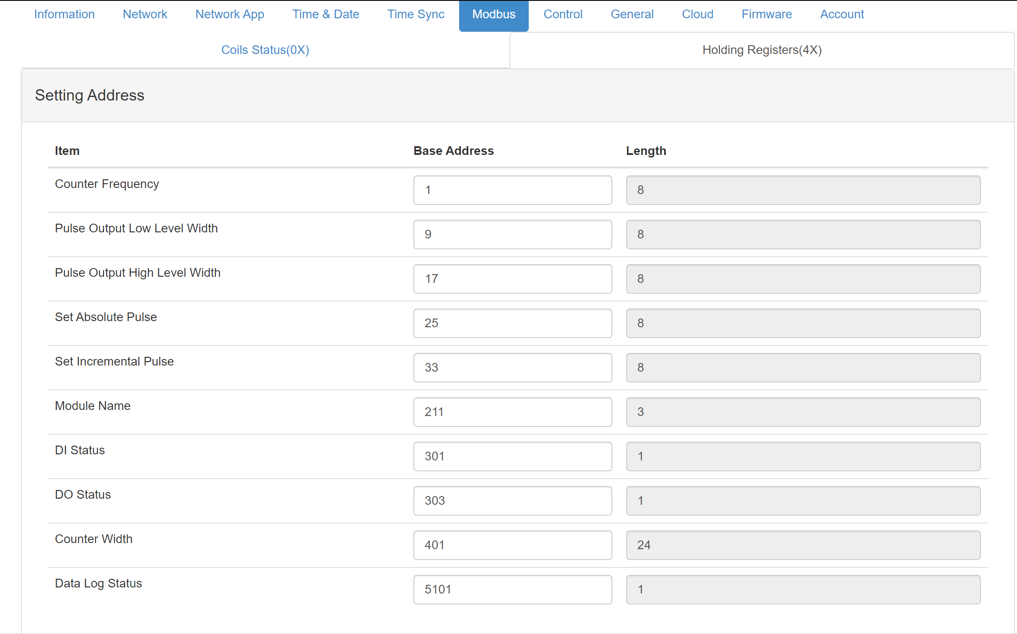
Task: Click Set Absolute Pulse length field
Action: [803, 323]
